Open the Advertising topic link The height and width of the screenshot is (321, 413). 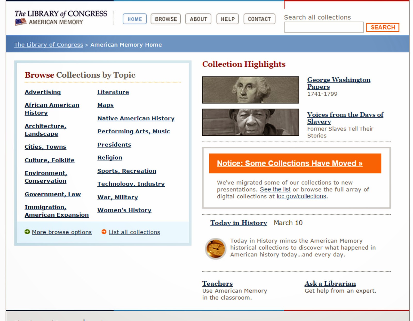tap(43, 92)
